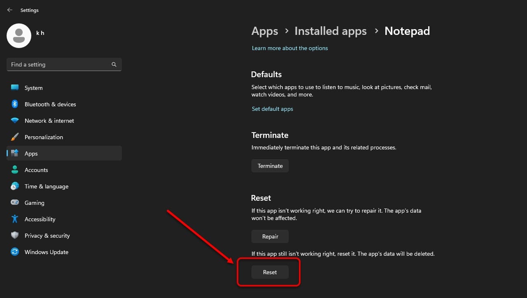Click the user name k h

click(x=40, y=33)
